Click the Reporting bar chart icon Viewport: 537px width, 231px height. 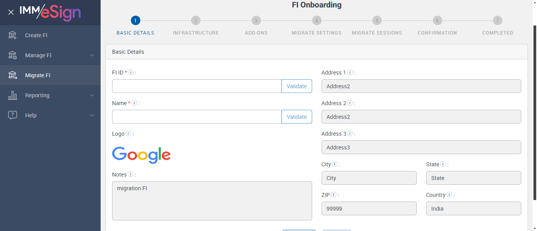[13, 95]
